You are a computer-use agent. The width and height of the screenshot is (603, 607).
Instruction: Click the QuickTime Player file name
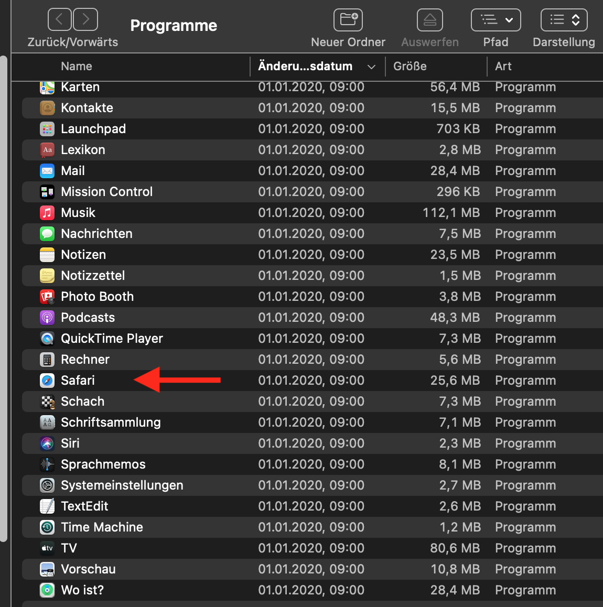112,339
